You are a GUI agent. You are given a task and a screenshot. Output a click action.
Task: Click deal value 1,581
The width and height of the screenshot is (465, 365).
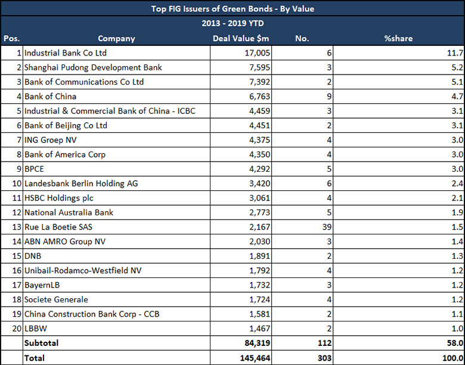241,314
